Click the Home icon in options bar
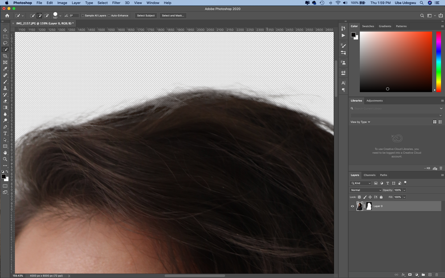The width and height of the screenshot is (445, 278). [x=7, y=16]
